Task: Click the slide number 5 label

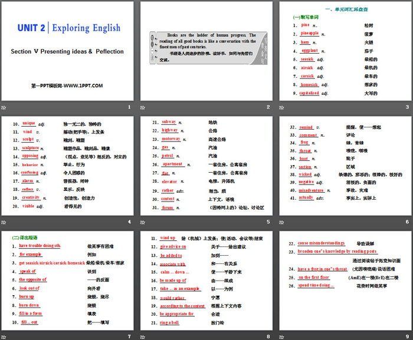Action: point(268,222)
